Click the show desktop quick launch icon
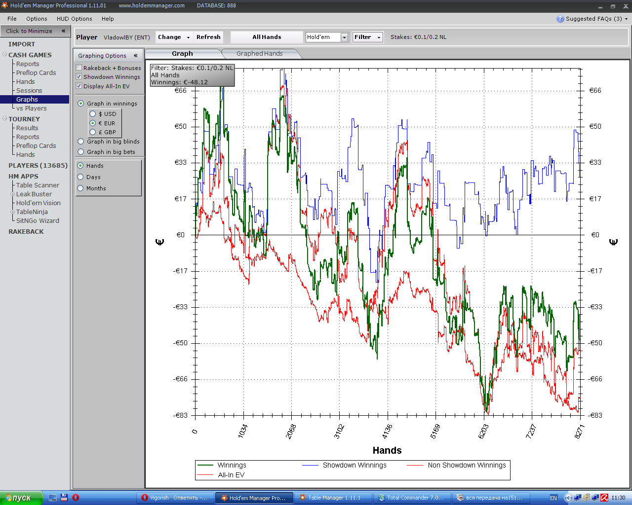 [x=53, y=498]
